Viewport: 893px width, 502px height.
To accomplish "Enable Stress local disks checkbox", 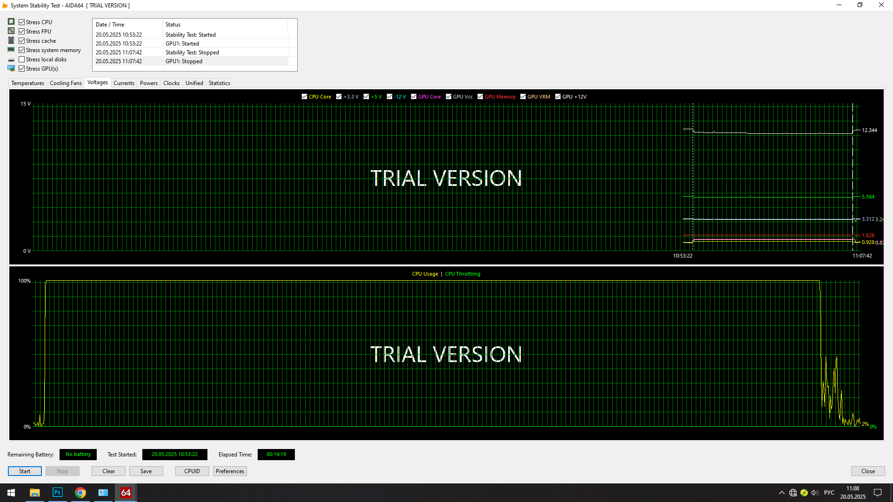I will 21,59.
